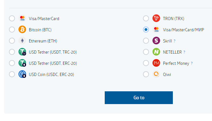Choose the Qiwi payment radio button
Screen dimensions: 212x121
(x=146, y=74)
